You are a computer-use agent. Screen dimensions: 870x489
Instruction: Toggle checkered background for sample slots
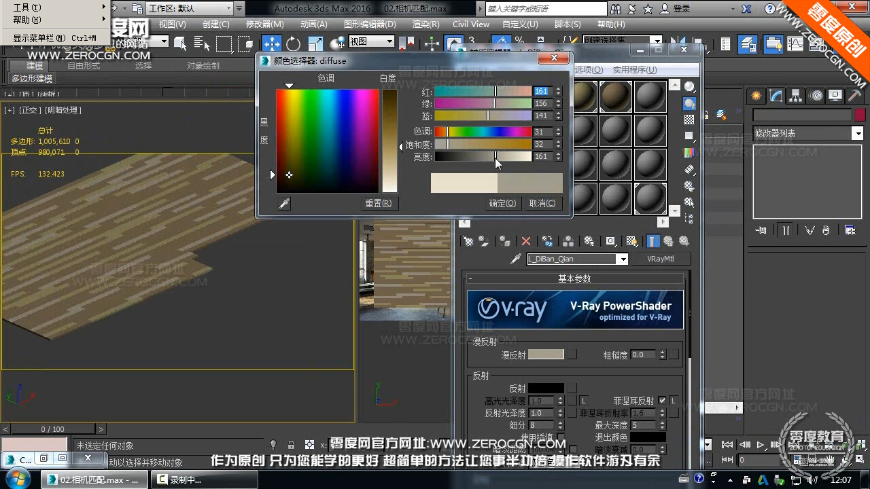[689, 120]
